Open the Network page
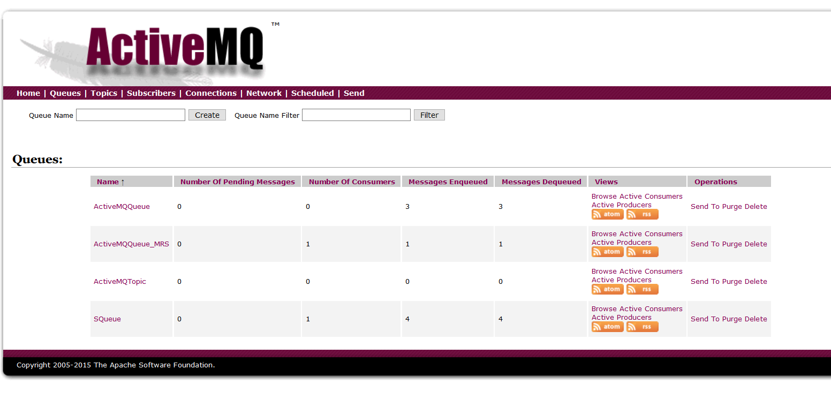The image size is (831, 399). pyautogui.click(x=264, y=93)
